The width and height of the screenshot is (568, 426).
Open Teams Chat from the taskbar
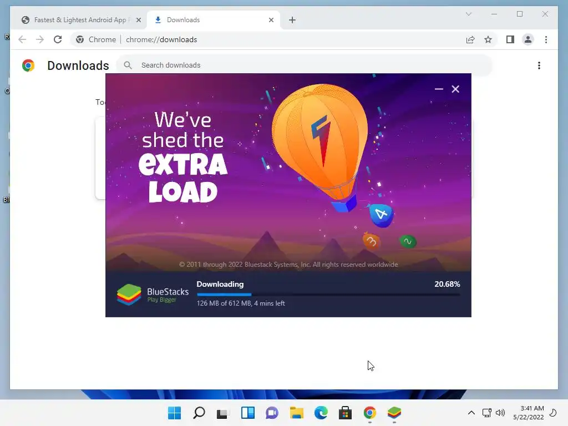(272, 413)
